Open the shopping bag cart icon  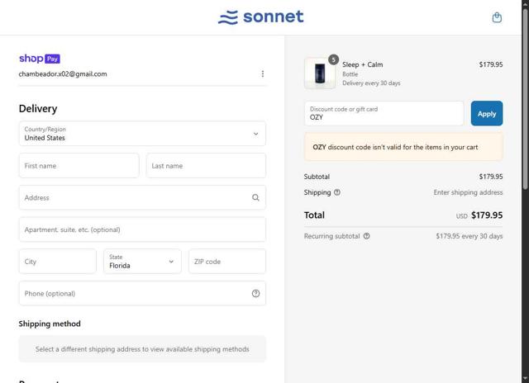[497, 17]
